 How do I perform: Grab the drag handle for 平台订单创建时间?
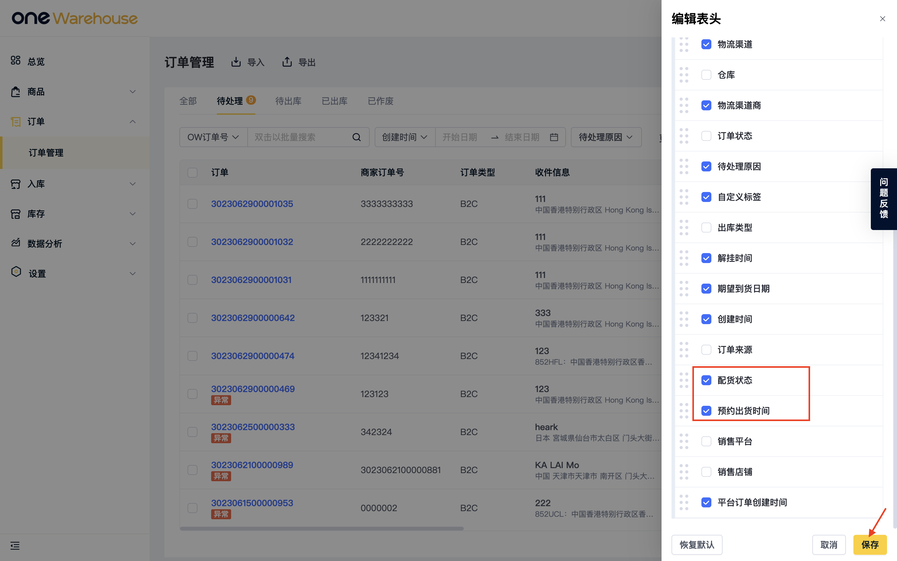point(684,502)
